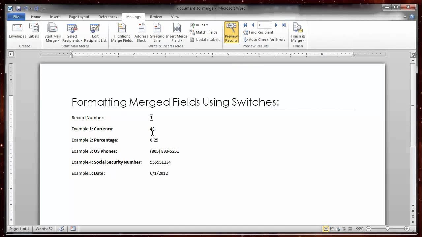Toggle Print Layout view button

(326, 229)
